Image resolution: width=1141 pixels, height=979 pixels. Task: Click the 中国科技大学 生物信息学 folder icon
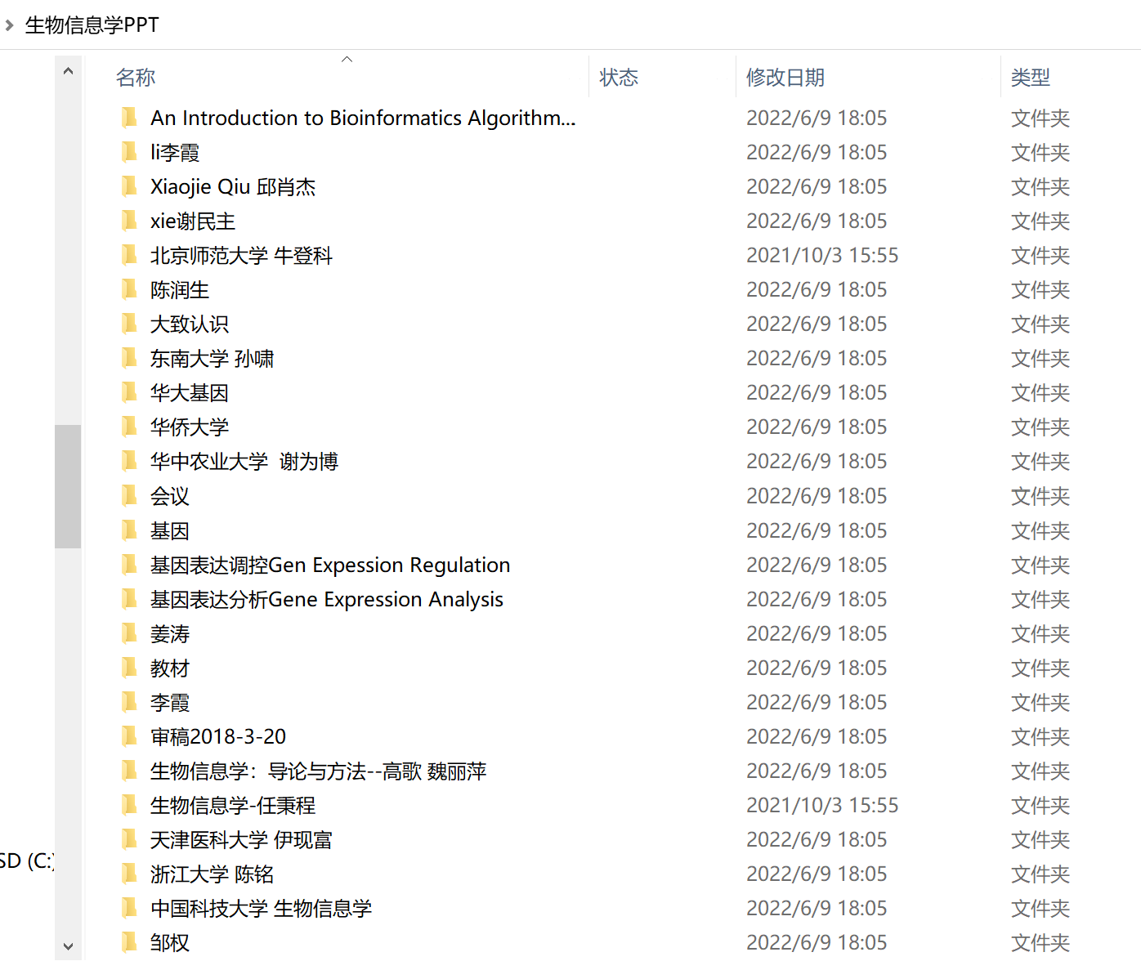pos(129,908)
